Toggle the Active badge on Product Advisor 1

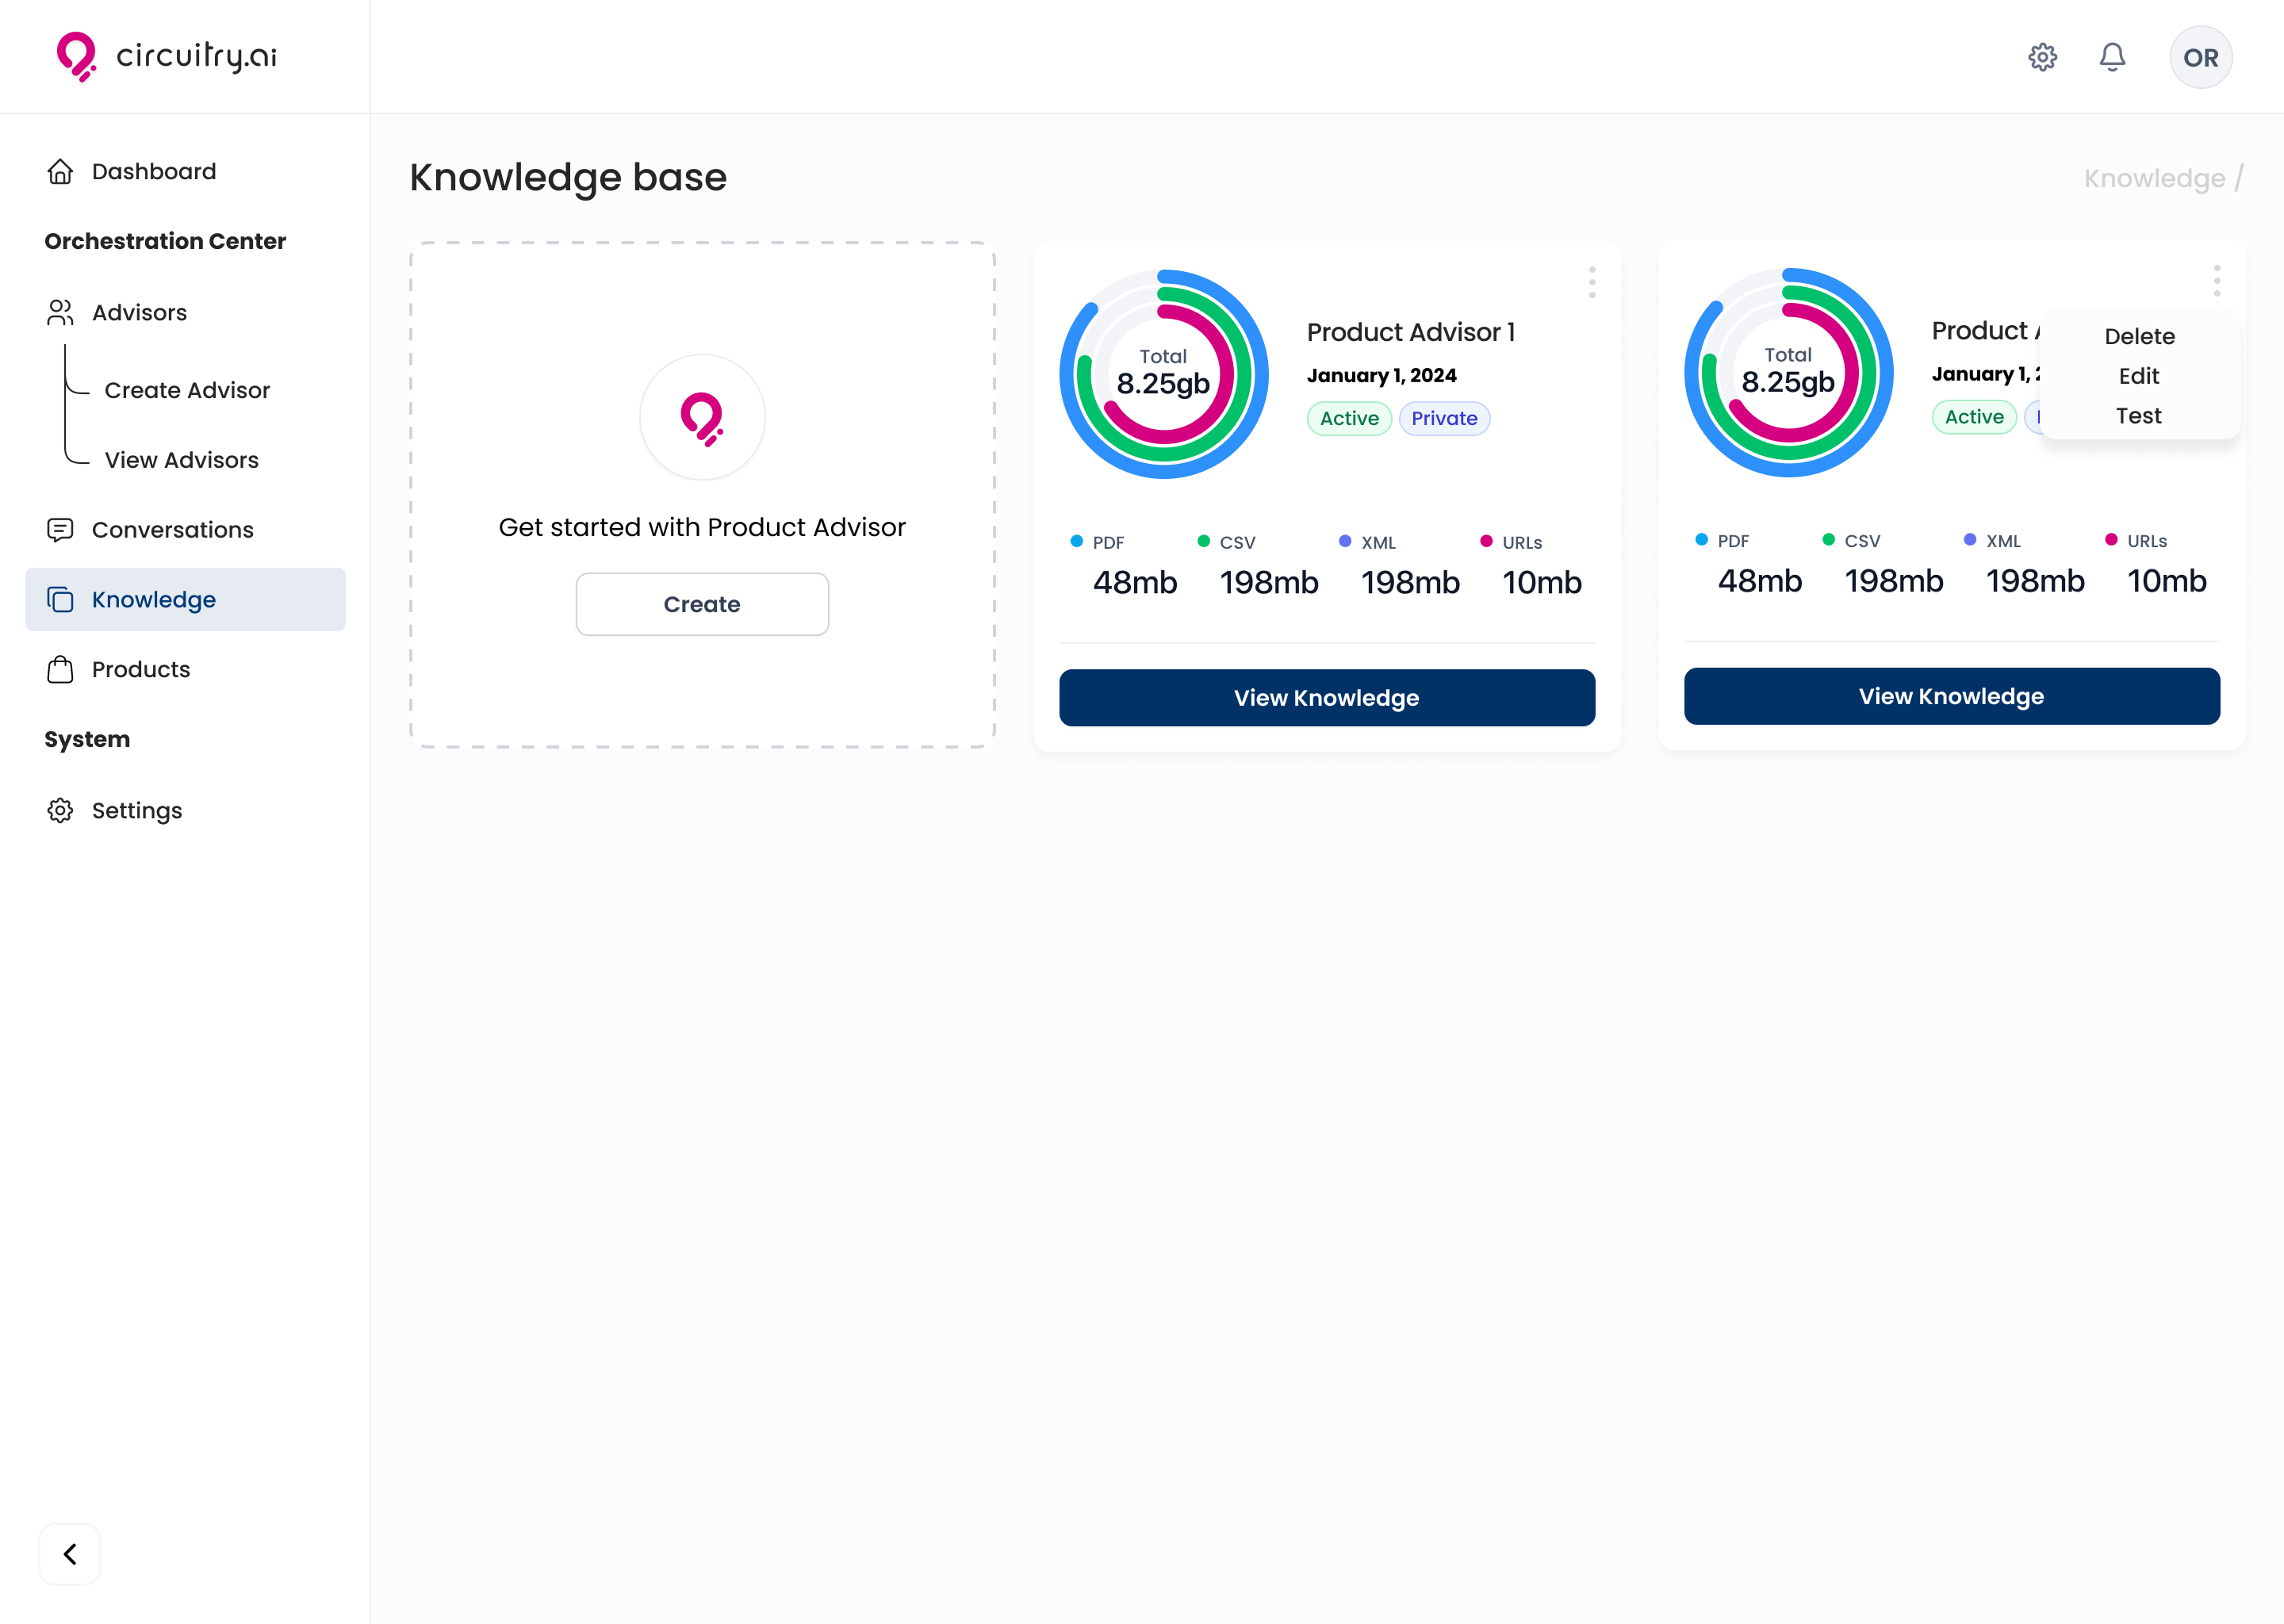click(x=1348, y=418)
